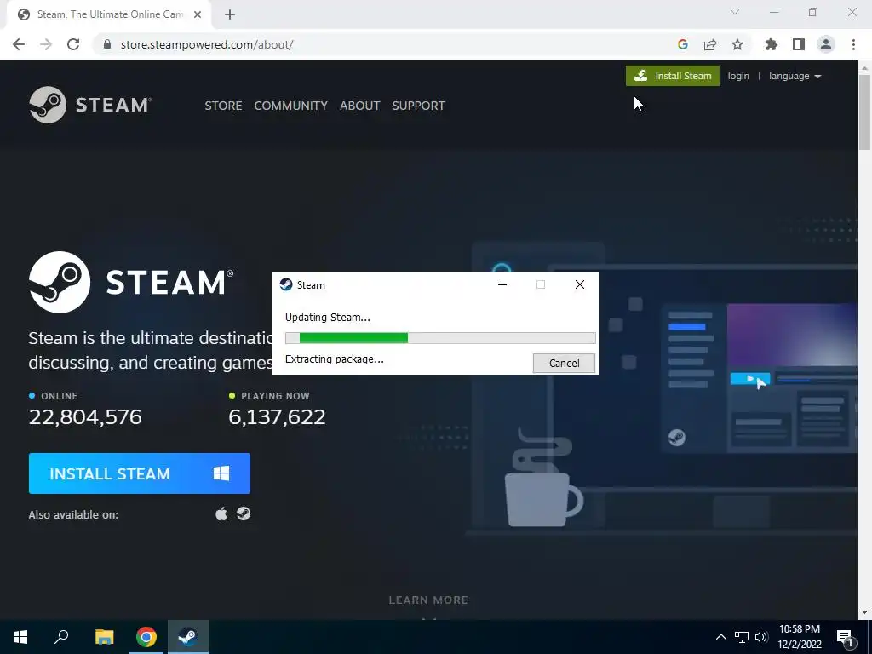View site info via the lock icon

[x=106, y=44]
